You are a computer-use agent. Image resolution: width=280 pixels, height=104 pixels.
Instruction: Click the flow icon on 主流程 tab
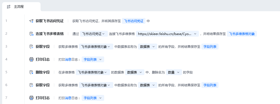click(9, 7)
